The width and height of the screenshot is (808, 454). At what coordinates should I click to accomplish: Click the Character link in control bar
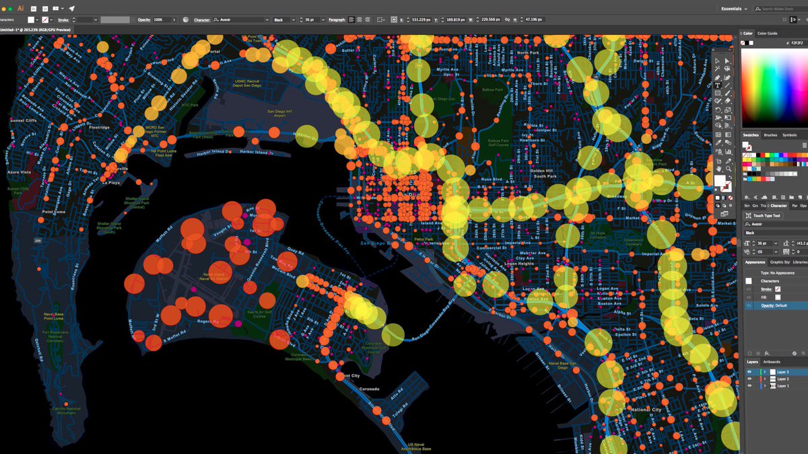tap(202, 20)
